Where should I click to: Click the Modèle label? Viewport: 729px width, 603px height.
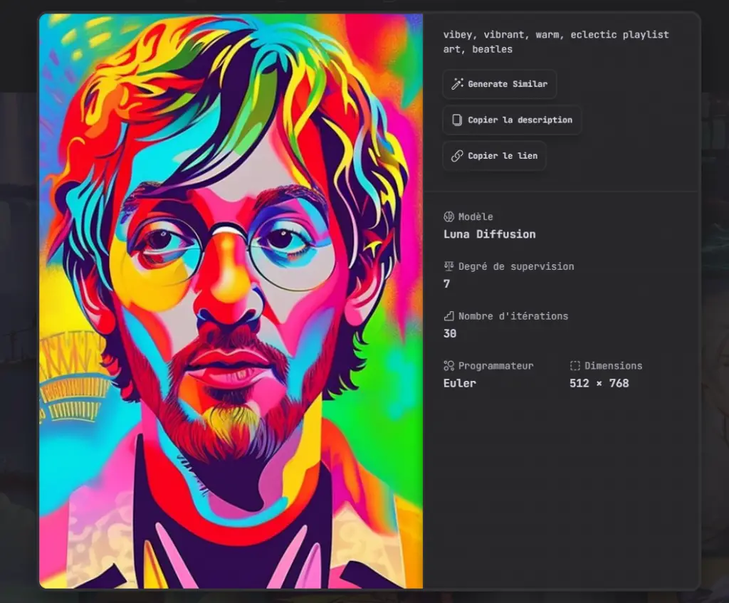[x=476, y=216]
